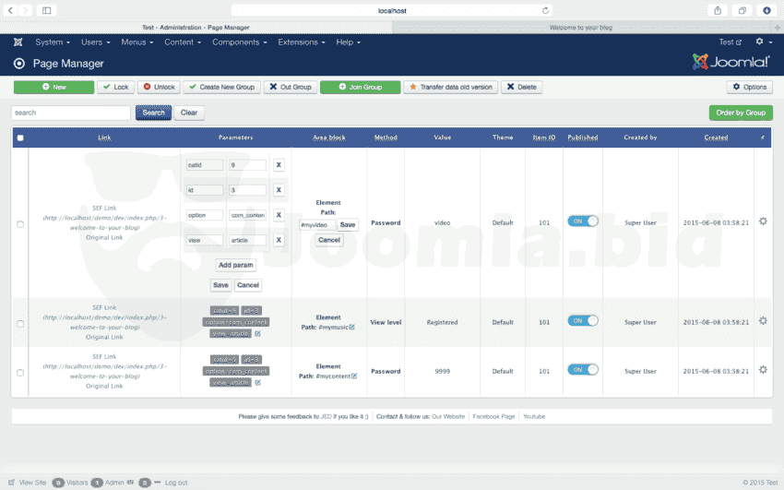784x490 pixels.
Task: Open the Components dropdown menu
Action: point(240,42)
